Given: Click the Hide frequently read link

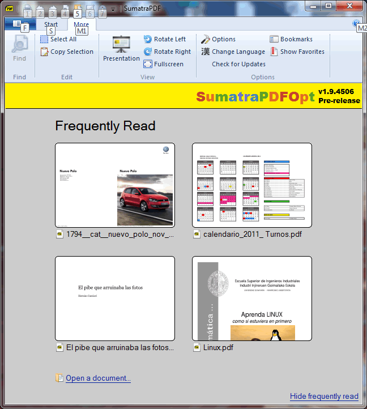Looking at the screenshot, I should click(324, 396).
